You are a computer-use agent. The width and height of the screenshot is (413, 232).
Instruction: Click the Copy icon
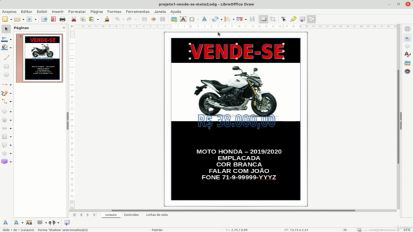[83, 19]
